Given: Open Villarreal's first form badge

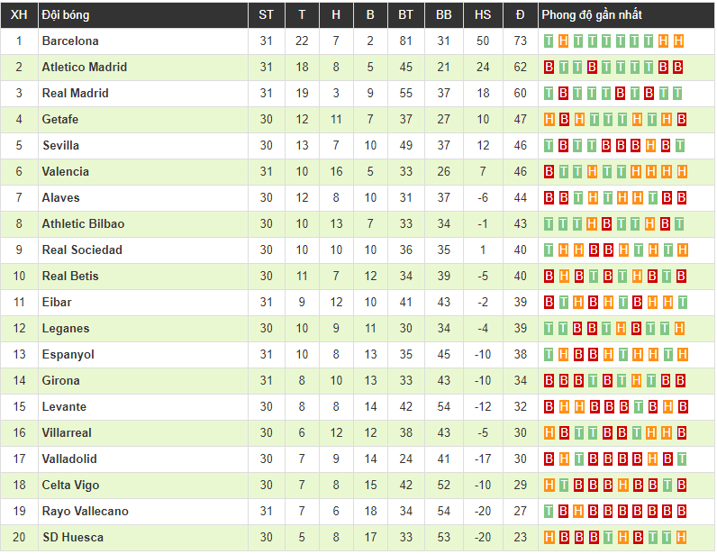Looking at the screenshot, I should click(x=549, y=432).
